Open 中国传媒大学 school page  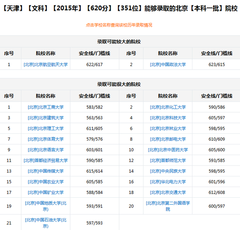coord(46,171)
